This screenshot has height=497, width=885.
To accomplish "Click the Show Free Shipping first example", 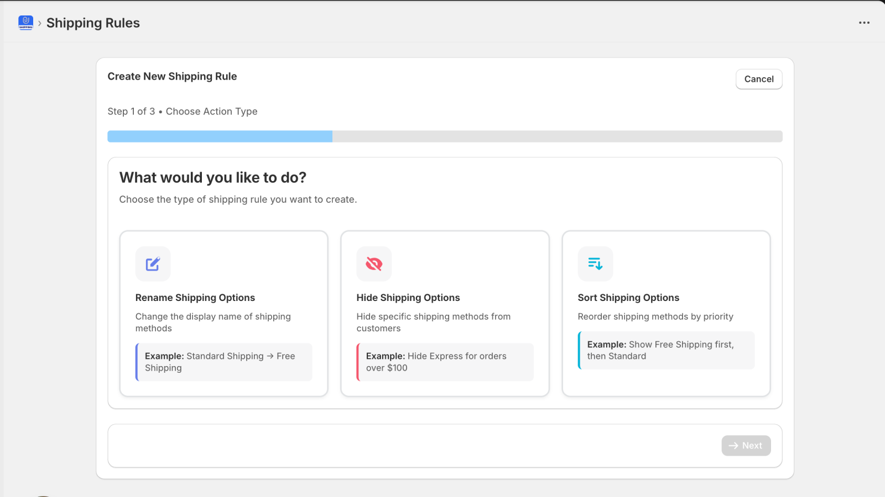I will tap(667, 350).
